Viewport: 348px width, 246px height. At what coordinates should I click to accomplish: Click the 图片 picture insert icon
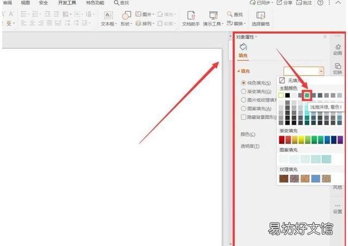(139, 14)
